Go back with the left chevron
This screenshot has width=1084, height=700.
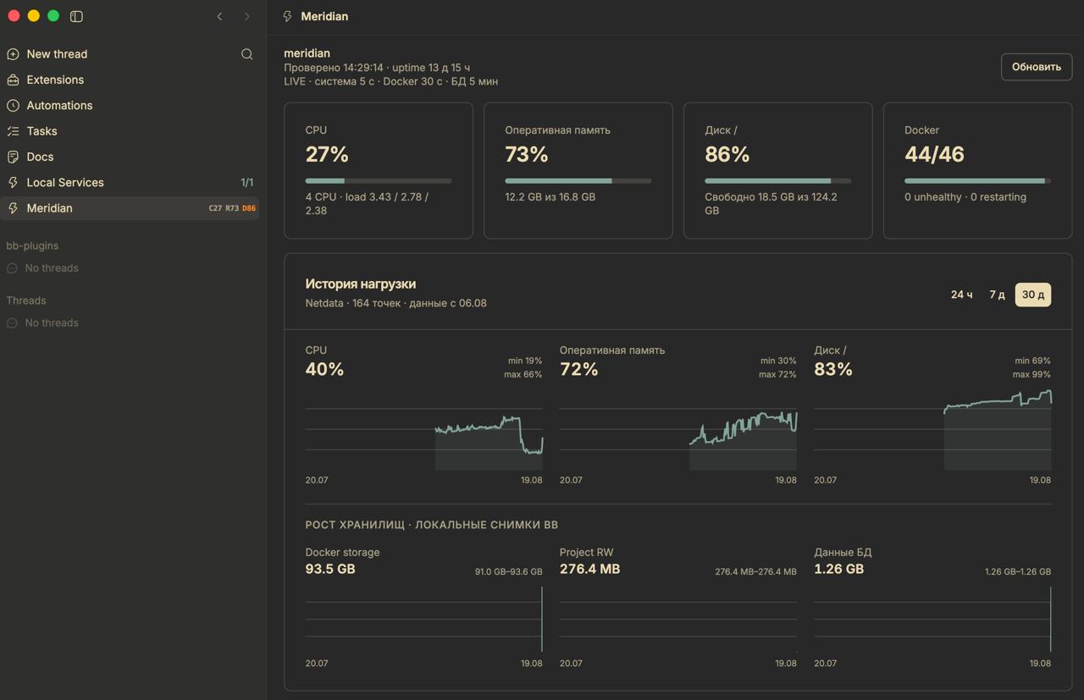pos(219,16)
